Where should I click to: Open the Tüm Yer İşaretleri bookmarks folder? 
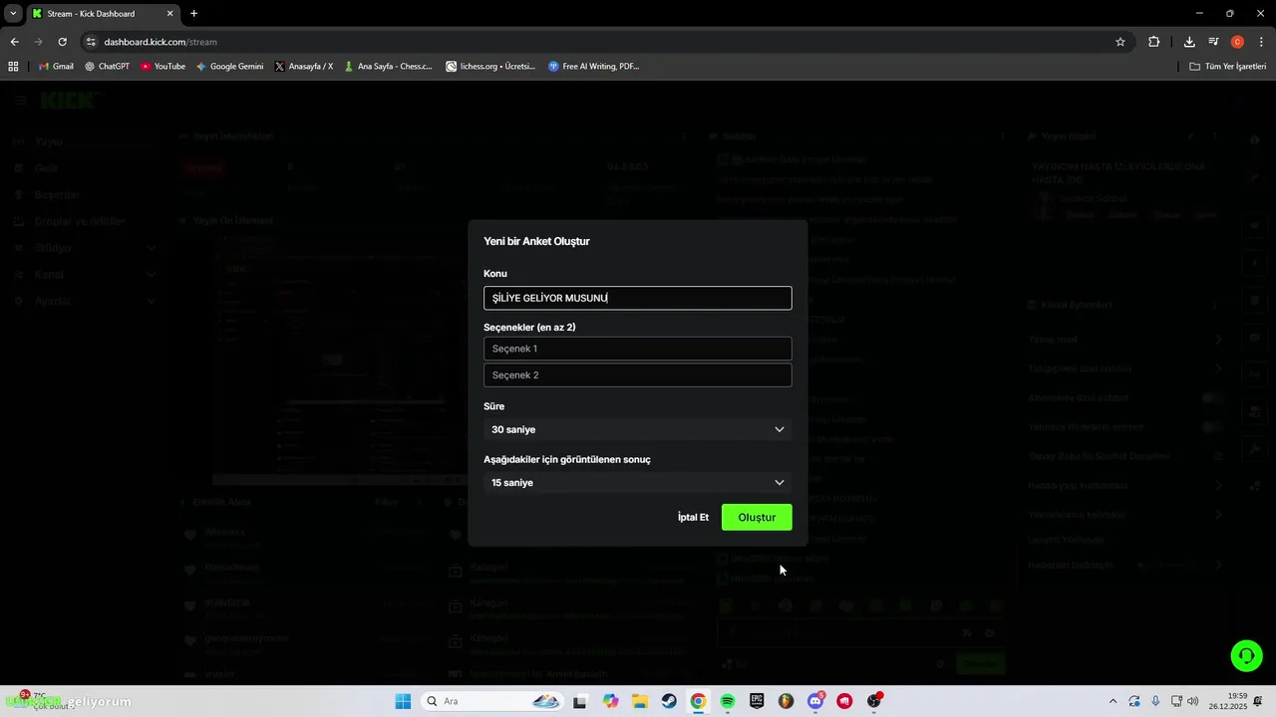tap(1228, 67)
